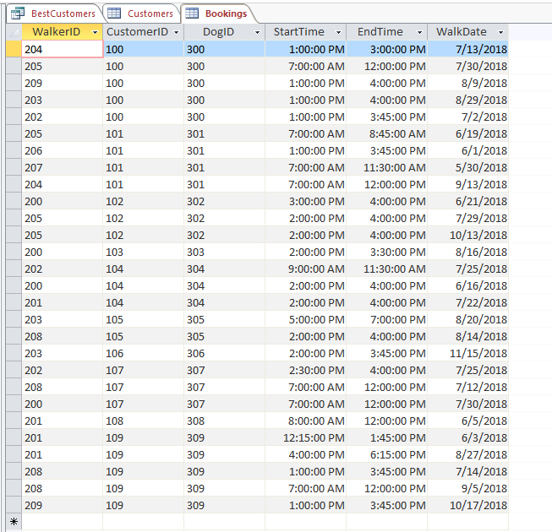The height and width of the screenshot is (532, 552).
Task: Click the EndTime cell 6:15:00 PM
Action: [x=387, y=454]
